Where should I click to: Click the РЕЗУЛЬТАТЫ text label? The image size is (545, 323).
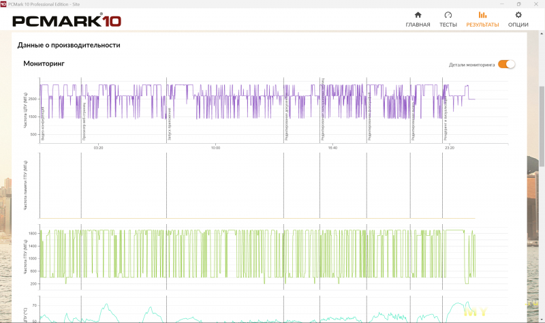tap(482, 25)
